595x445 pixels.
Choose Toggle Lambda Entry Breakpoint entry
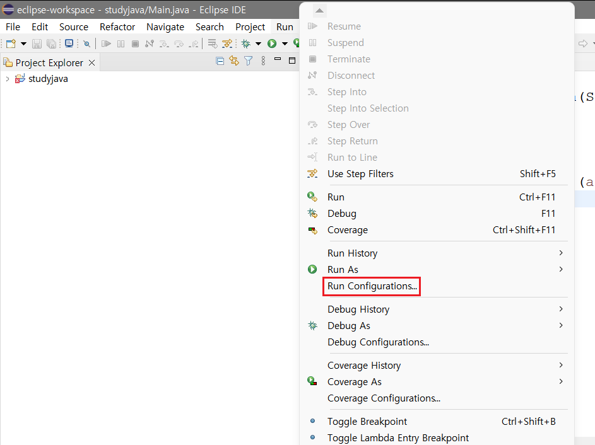coord(437,438)
